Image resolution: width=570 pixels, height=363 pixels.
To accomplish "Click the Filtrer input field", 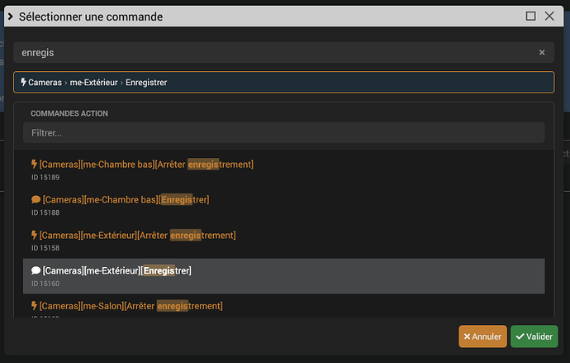I will pyautogui.click(x=283, y=133).
